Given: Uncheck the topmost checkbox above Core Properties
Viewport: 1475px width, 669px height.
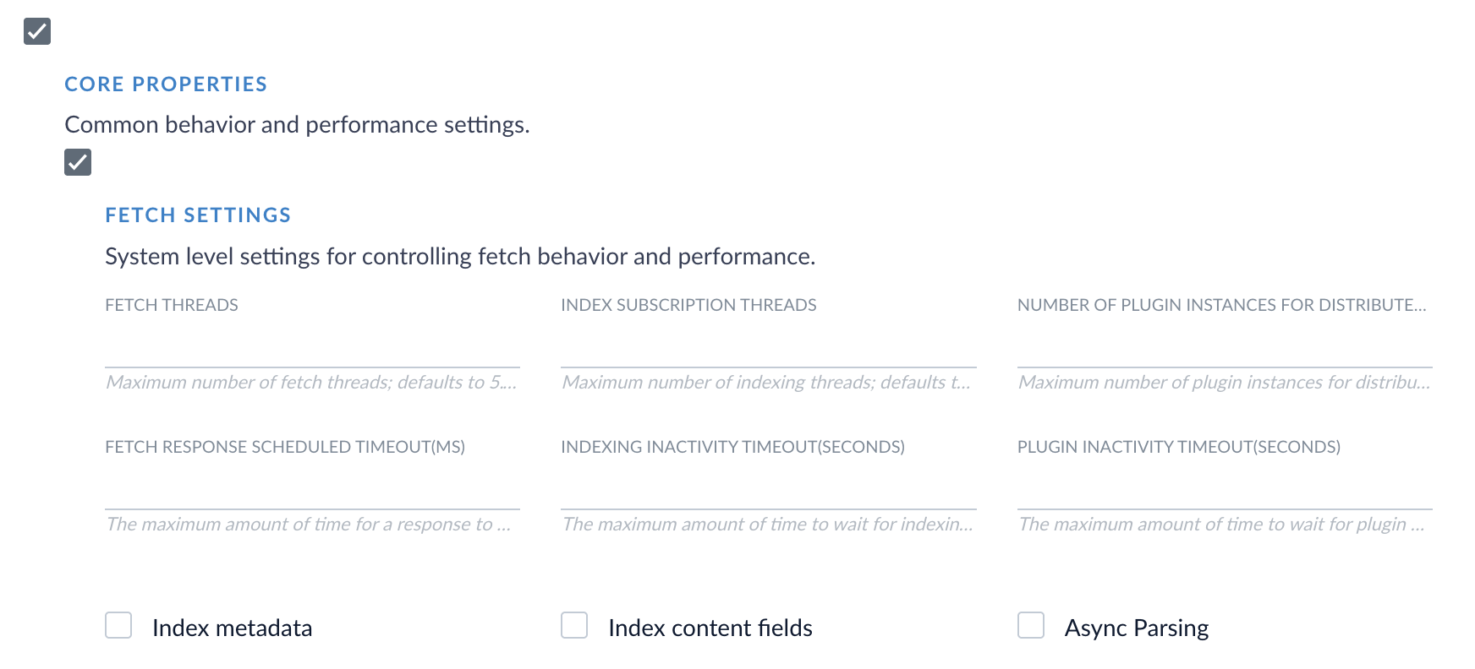Looking at the screenshot, I should (37, 31).
